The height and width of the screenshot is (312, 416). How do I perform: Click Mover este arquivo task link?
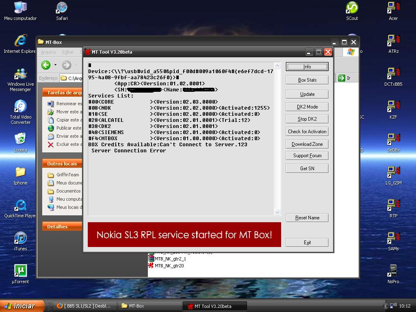[x=65, y=112]
